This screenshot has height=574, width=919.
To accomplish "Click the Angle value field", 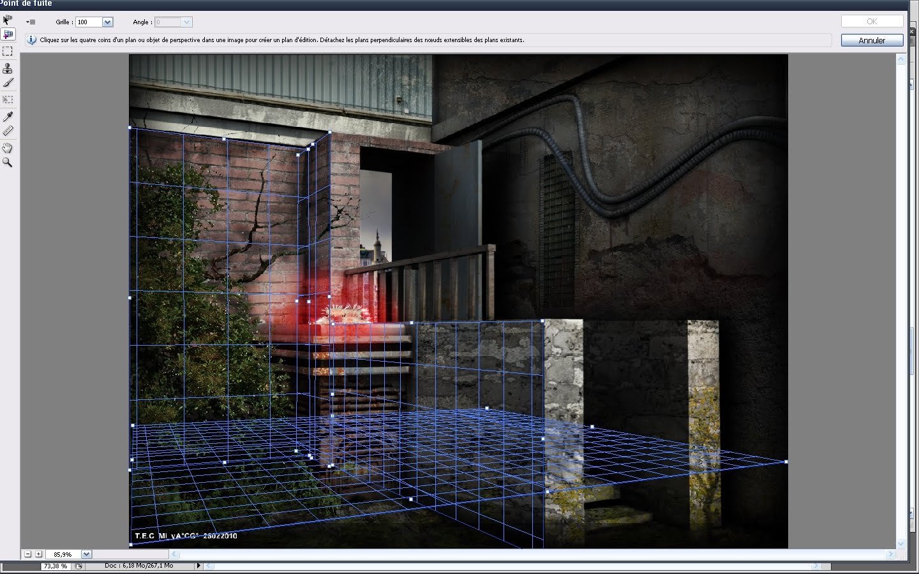I will pyautogui.click(x=168, y=22).
